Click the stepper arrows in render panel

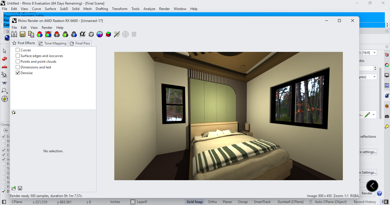coord(375,68)
